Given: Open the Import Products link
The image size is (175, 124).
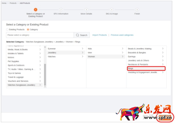Looking at the screenshot, I should click(x=99, y=35).
